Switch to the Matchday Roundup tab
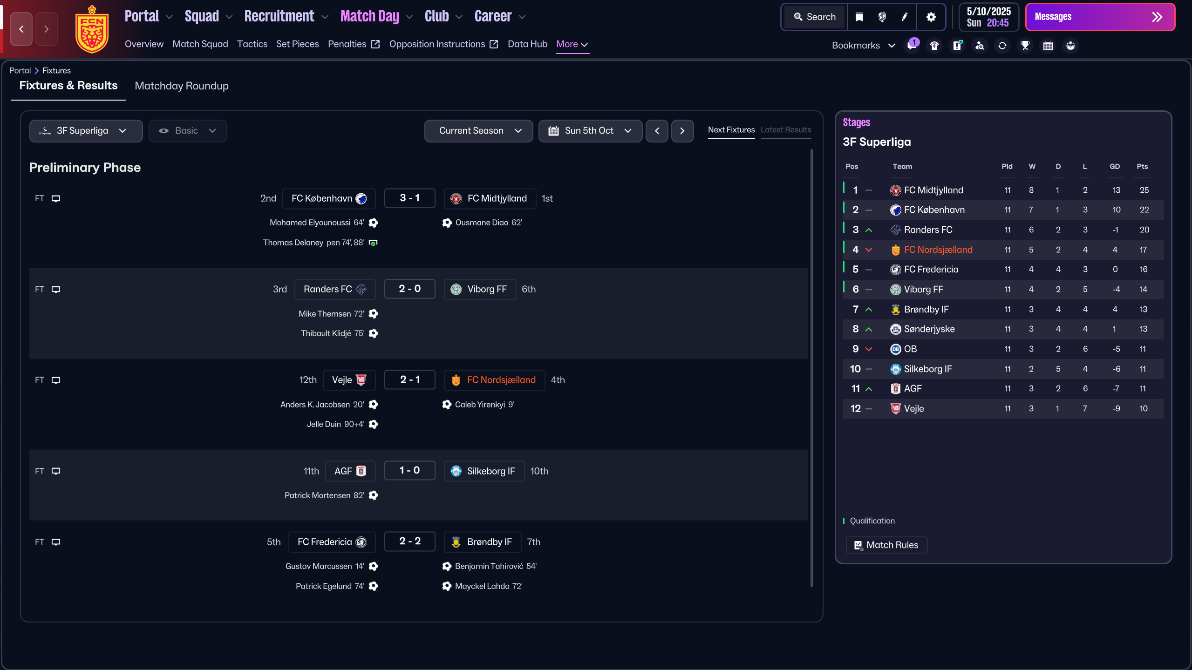The height and width of the screenshot is (670, 1192). [182, 86]
